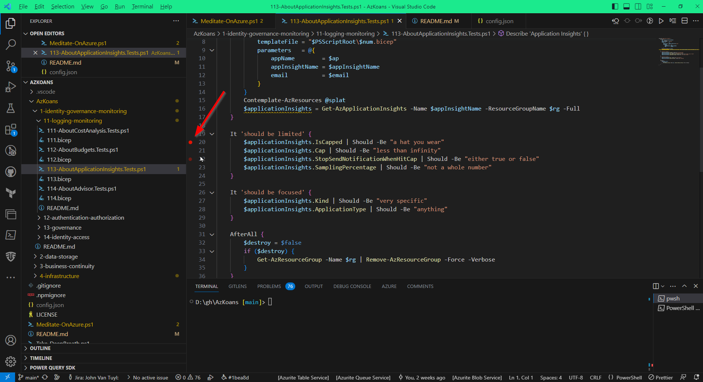703x382 pixels.
Task: Click the Split Editor icon
Action: [x=685, y=21]
